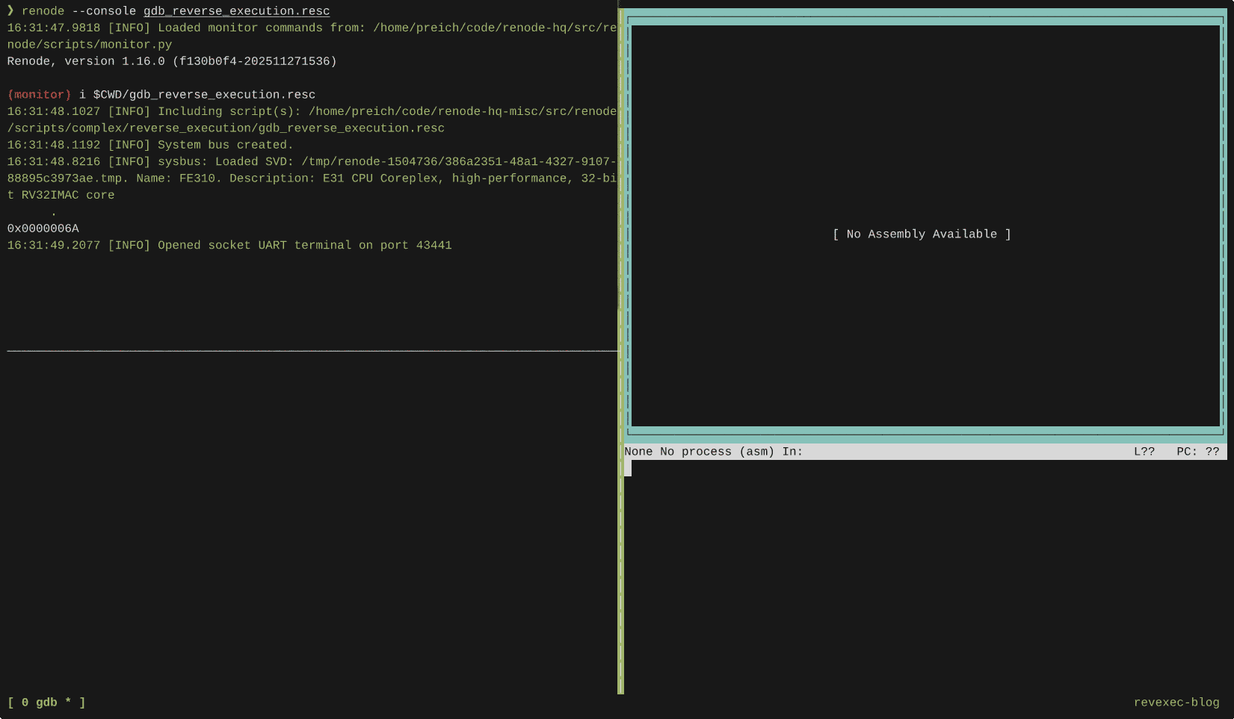Image resolution: width=1234 pixels, height=719 pixels.
Task: Click the revexec-blog session name
Action: (x=1177, y=702)
